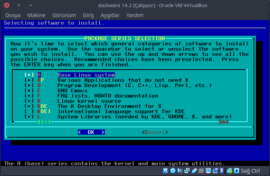This screenshot has height=176, width=270.
Task: Toggle the A base Linux system checkbox
Action: click(29, 75)
